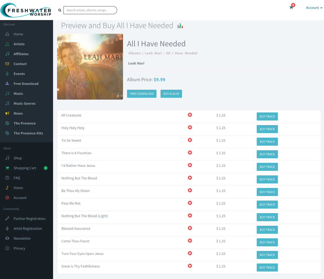The height and width of the screenshot is (279, 324).
Task: Click the Newsletter headphones icon
Action: 7,238
